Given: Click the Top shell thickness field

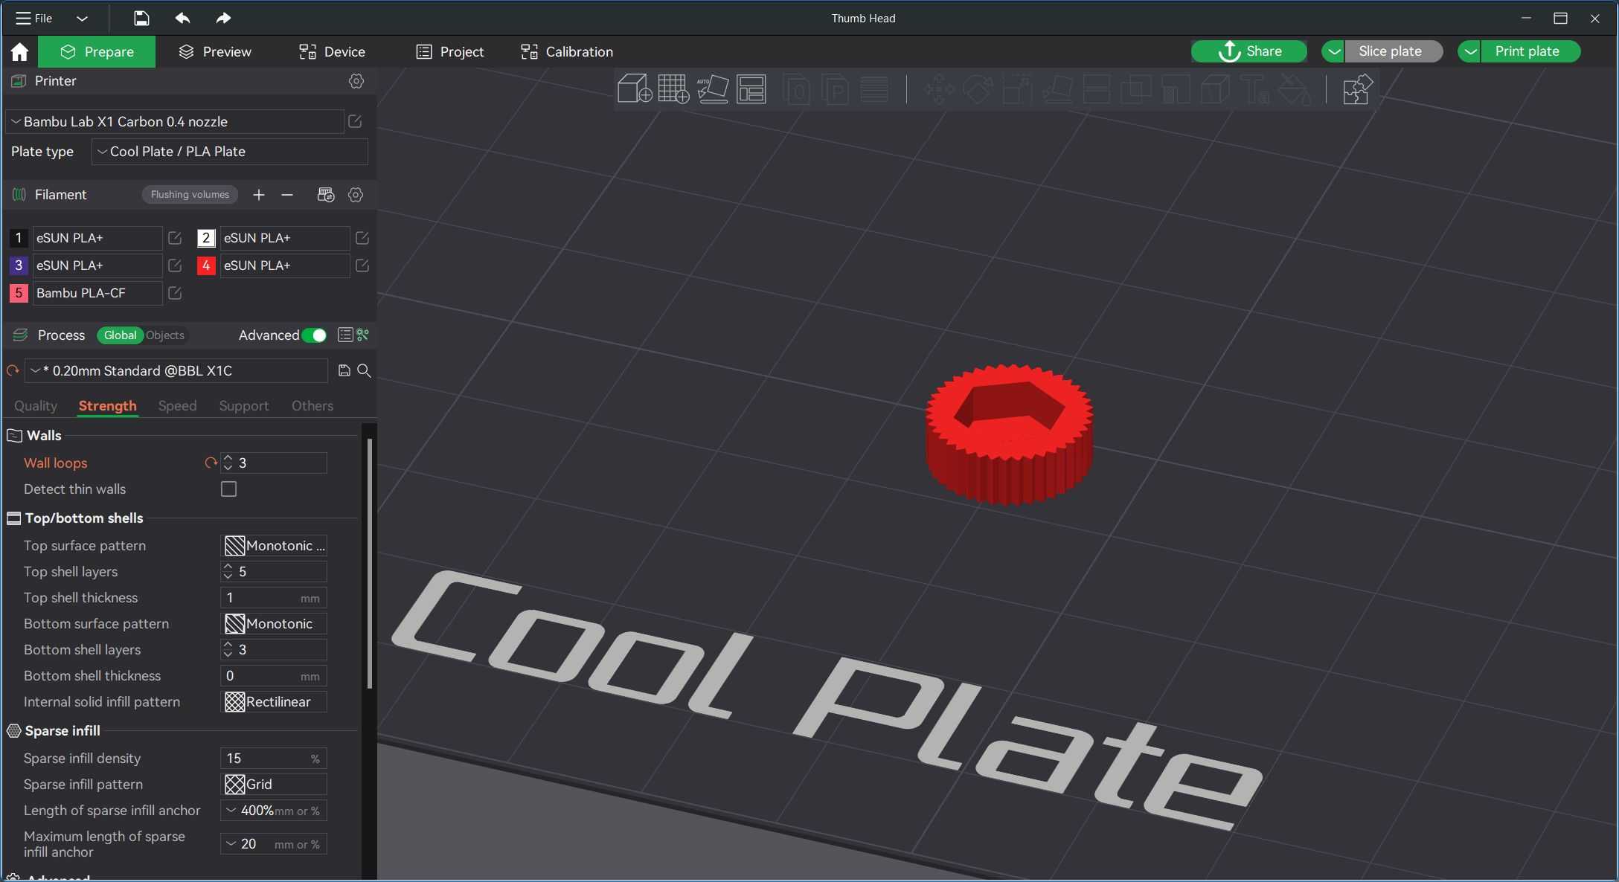Looking at the screenshot, I should tap(274, 598).
